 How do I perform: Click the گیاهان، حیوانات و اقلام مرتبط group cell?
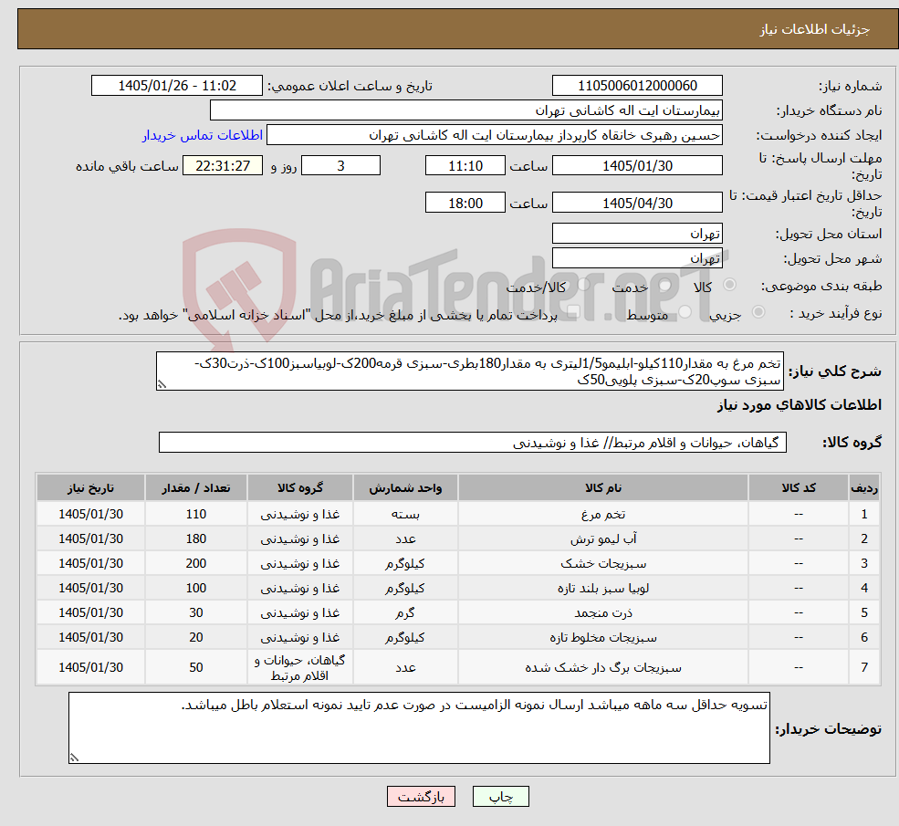300,667
